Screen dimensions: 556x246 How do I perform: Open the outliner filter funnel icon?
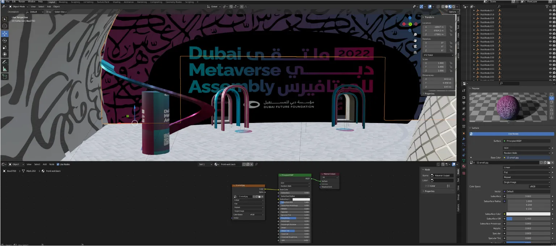coord(547,7)
